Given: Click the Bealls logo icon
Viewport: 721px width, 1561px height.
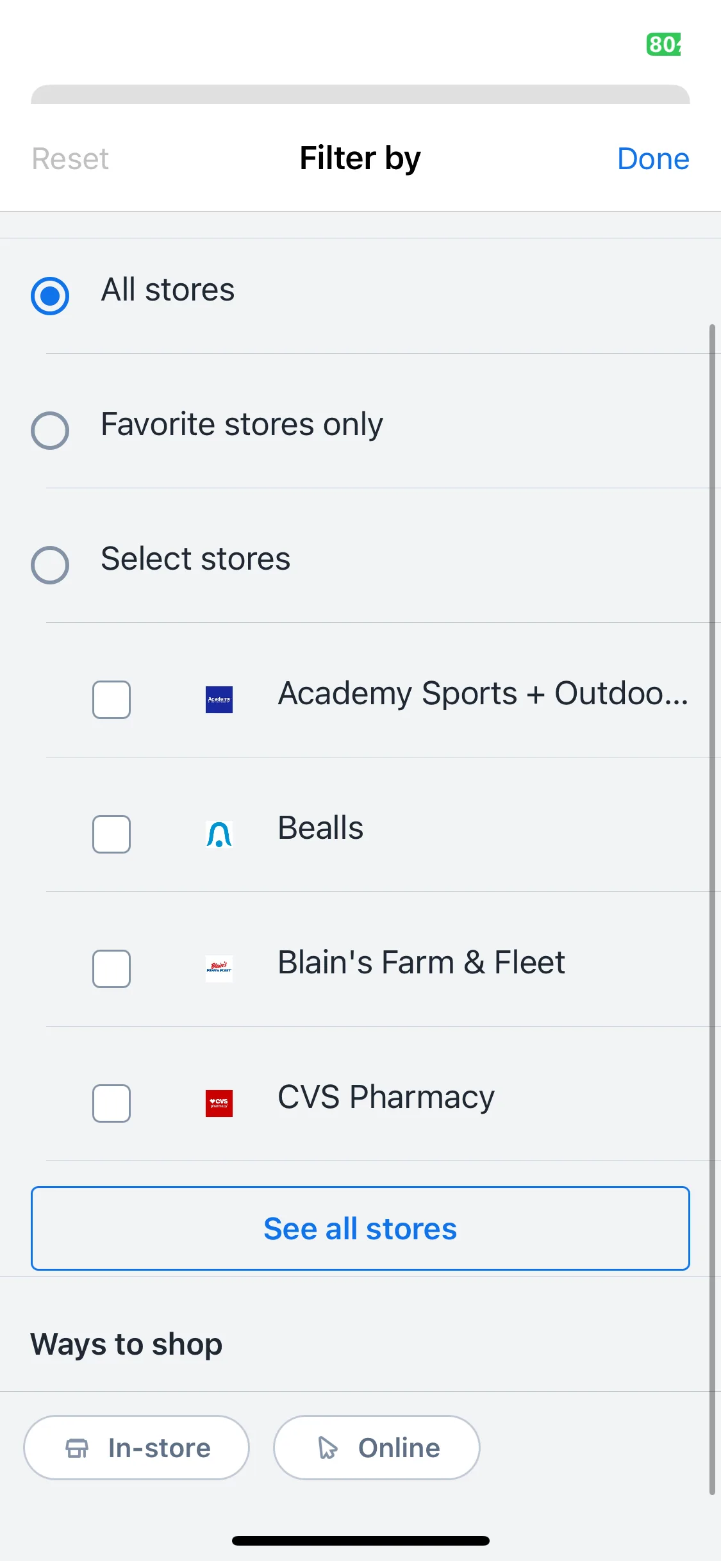Looking at the screenshot, I should [x=219, y=834].
